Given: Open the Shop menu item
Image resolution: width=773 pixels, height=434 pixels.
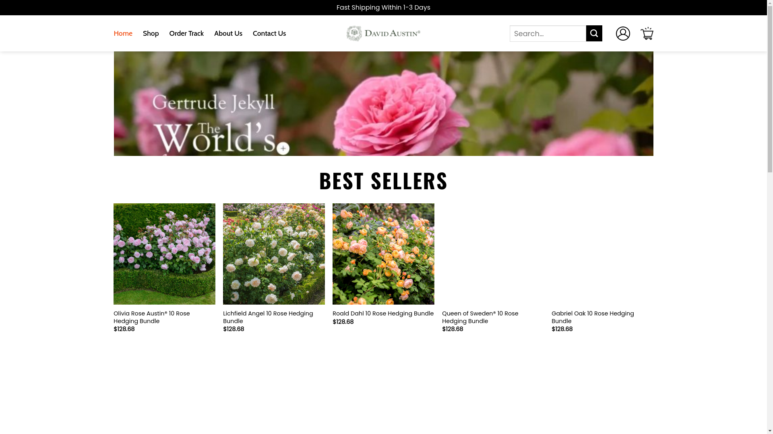Looking at the screenshot, I should coord(151,33).
